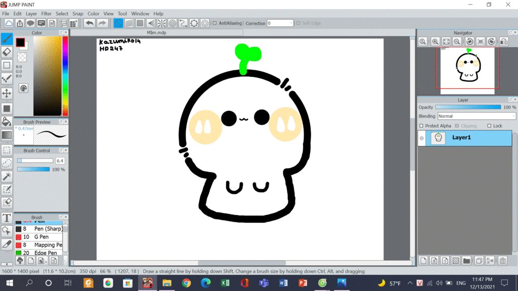Enable the layer Lock checkbox
The height and width of the screenshot is (291, 518).
489,126
